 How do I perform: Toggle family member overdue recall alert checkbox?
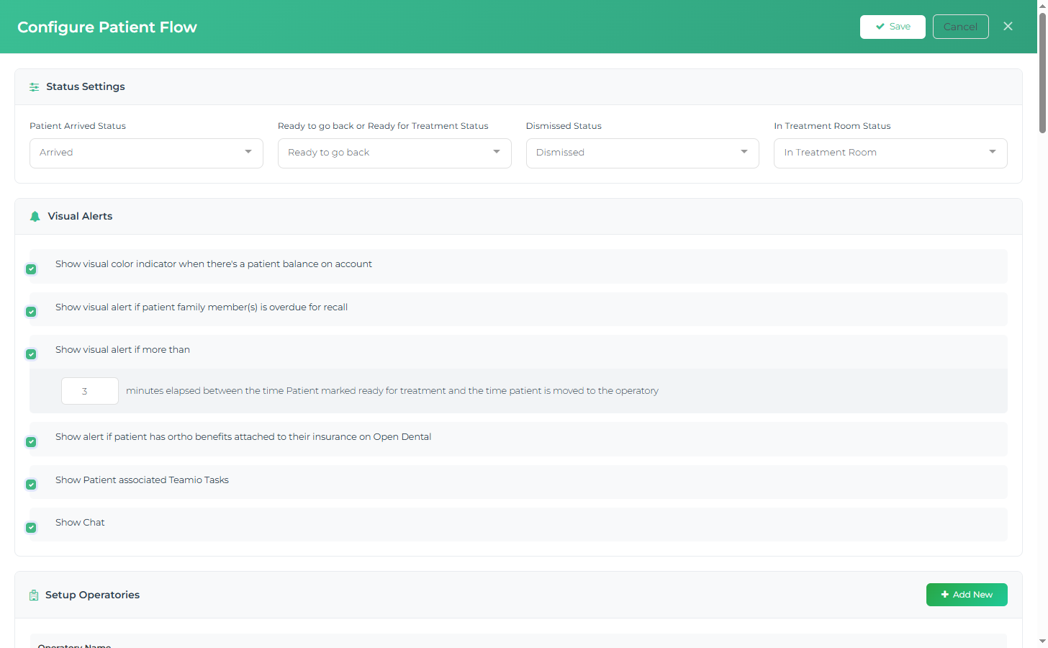coord(31,312)
